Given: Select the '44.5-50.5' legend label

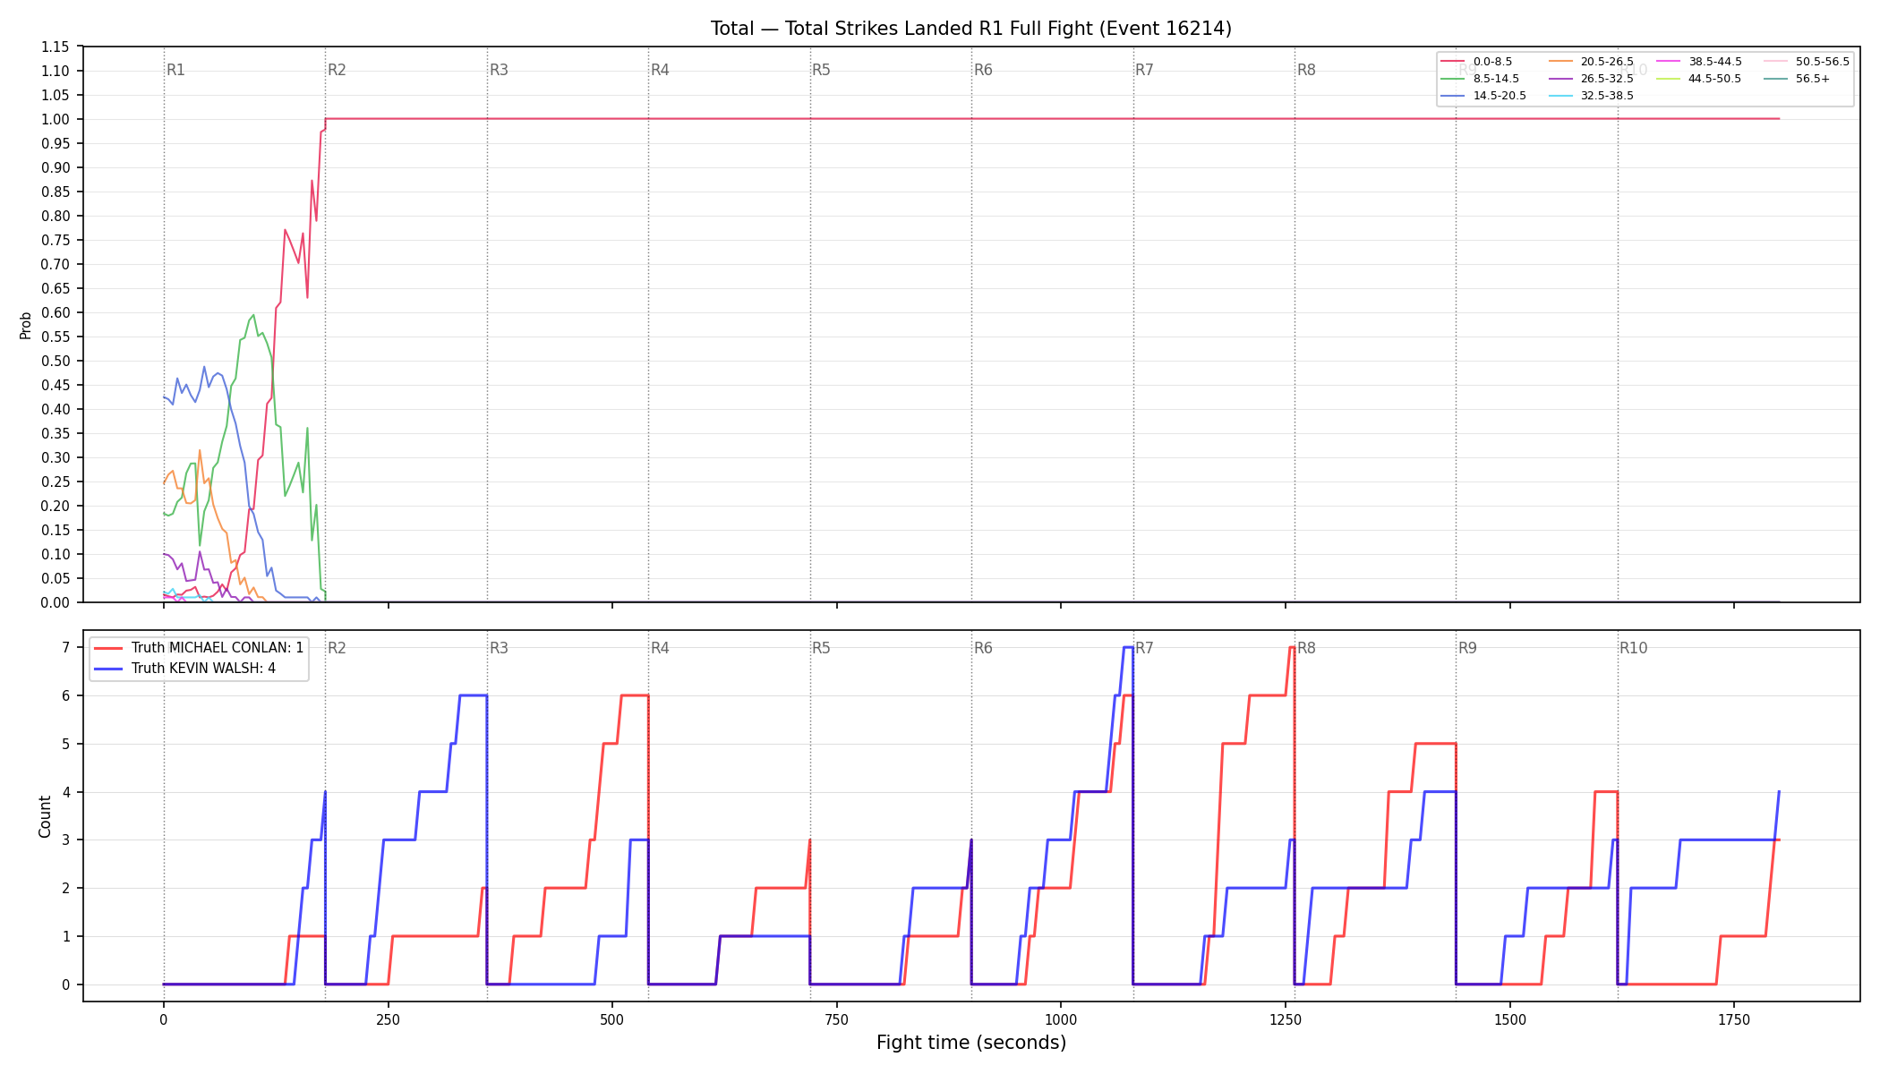Looking at the screenshot, I should (x=1714, y=79).
